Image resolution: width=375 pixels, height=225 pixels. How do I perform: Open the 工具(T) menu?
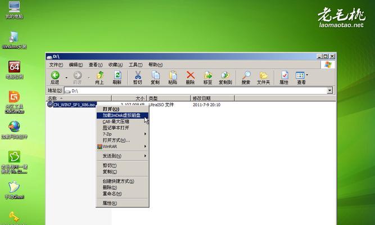pyautogui.click(x=135, y=65)
